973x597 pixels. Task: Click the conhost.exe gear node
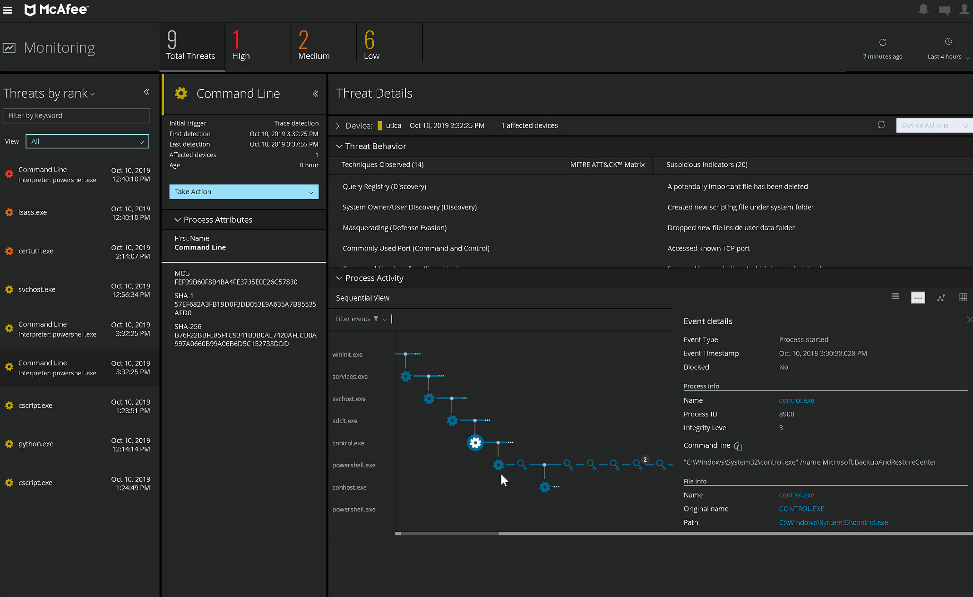pos(545,487)
